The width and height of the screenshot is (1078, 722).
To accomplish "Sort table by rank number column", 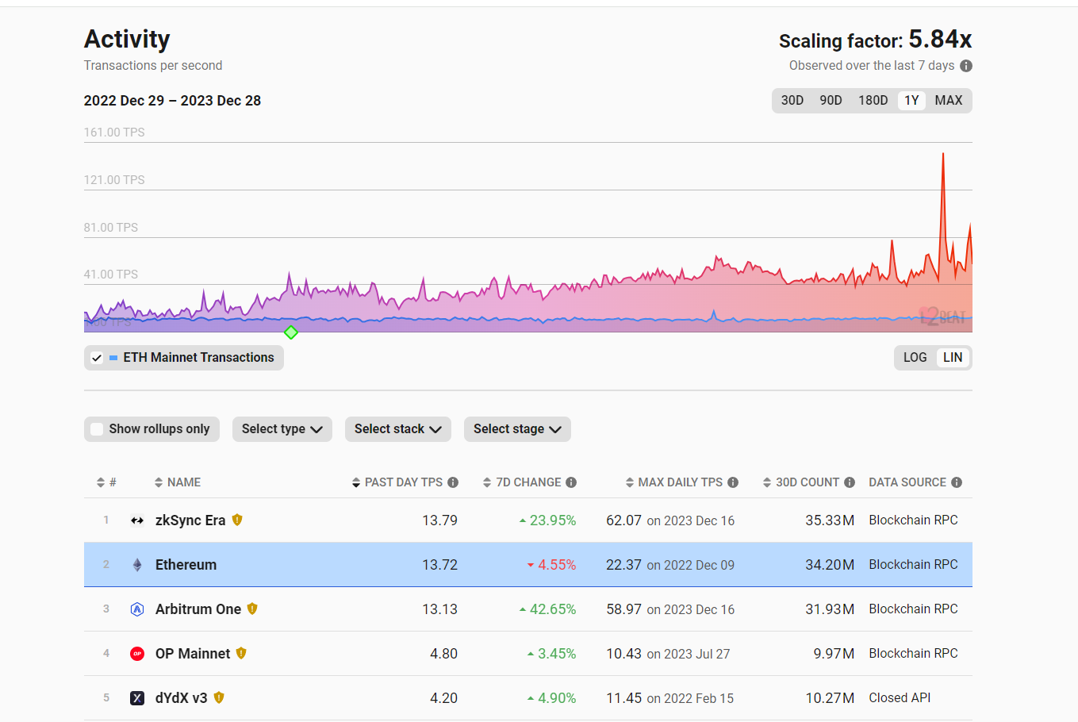I will click(106, 482).
